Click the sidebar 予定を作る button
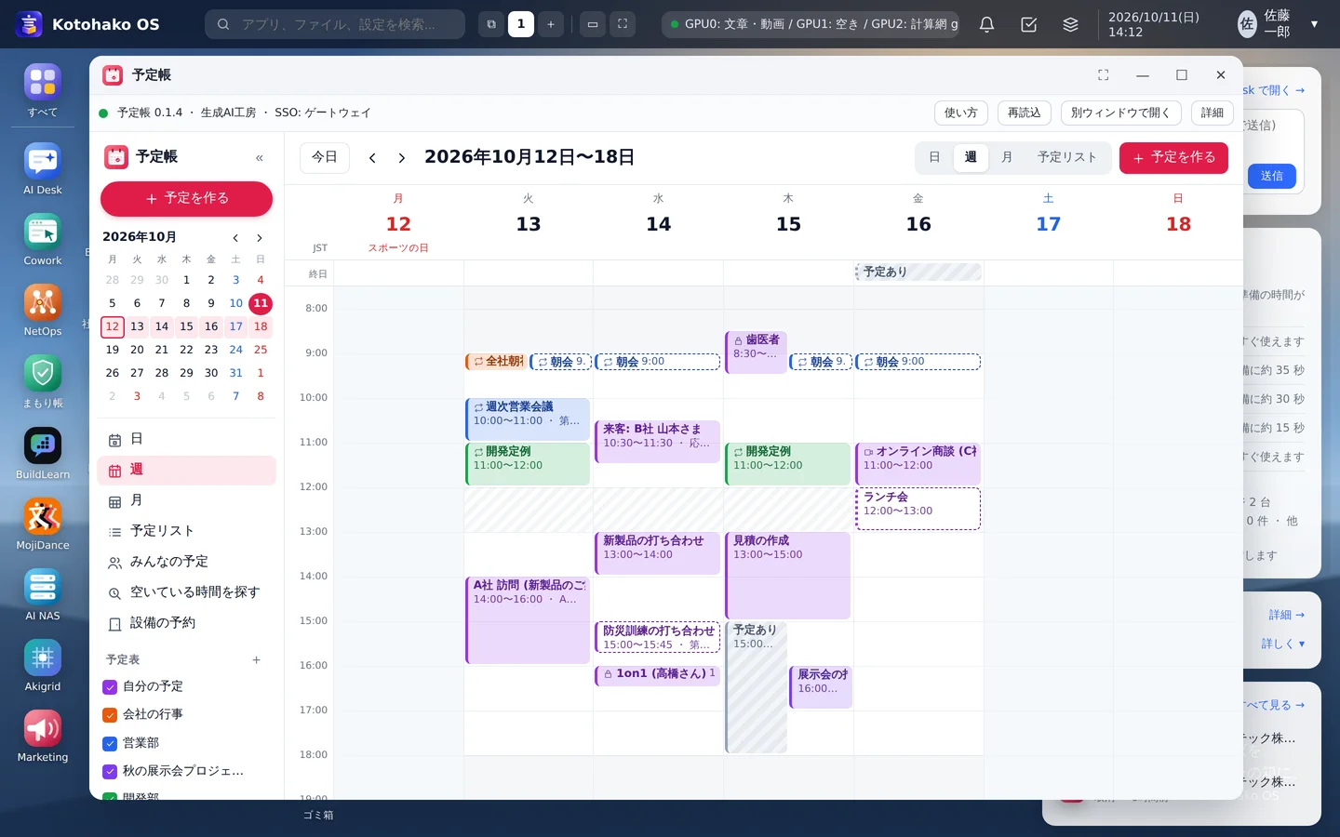 point(186,199)
